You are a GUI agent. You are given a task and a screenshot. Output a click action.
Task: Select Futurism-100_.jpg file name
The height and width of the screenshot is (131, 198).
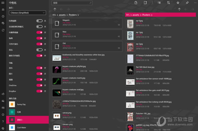tap(143, 114)
